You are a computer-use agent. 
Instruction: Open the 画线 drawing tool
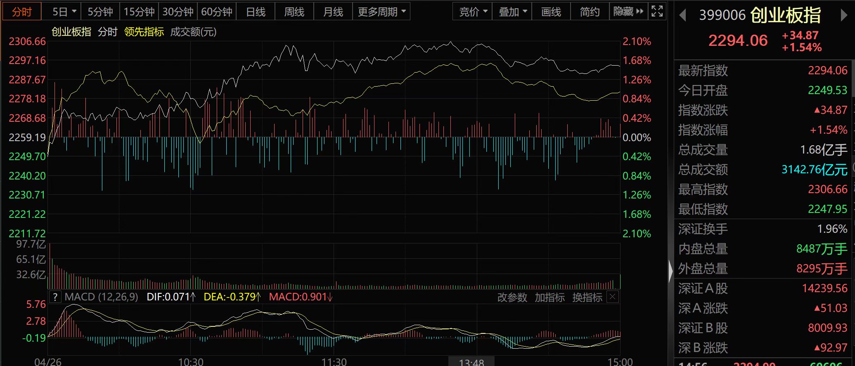click(551, 12)
